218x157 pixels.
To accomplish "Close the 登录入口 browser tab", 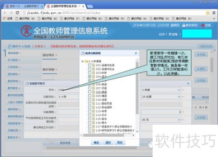I will tap(42, 7).
